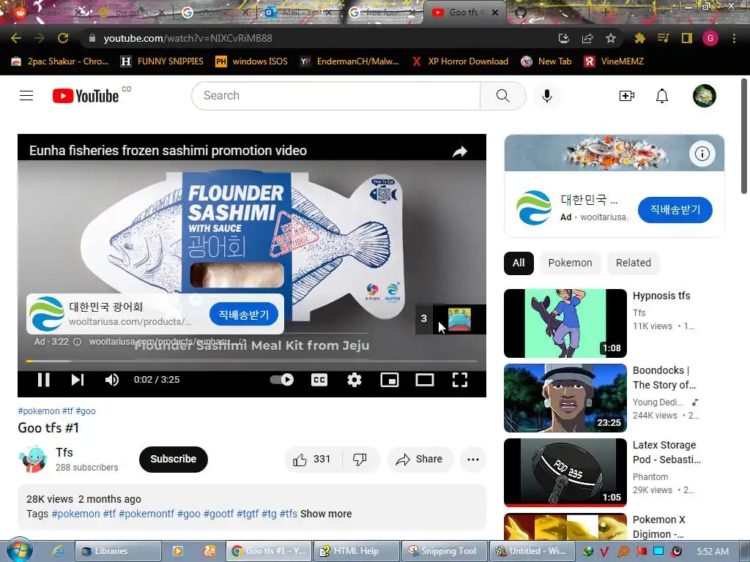Click the #gootf hashtag link
This screenshot has width=750, height=562.
218,514
